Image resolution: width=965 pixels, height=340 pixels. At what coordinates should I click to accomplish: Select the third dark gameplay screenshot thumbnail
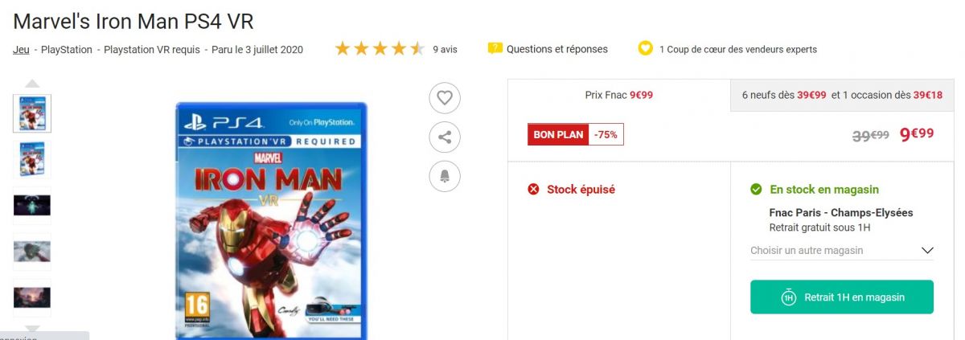[x=32, y=206]
